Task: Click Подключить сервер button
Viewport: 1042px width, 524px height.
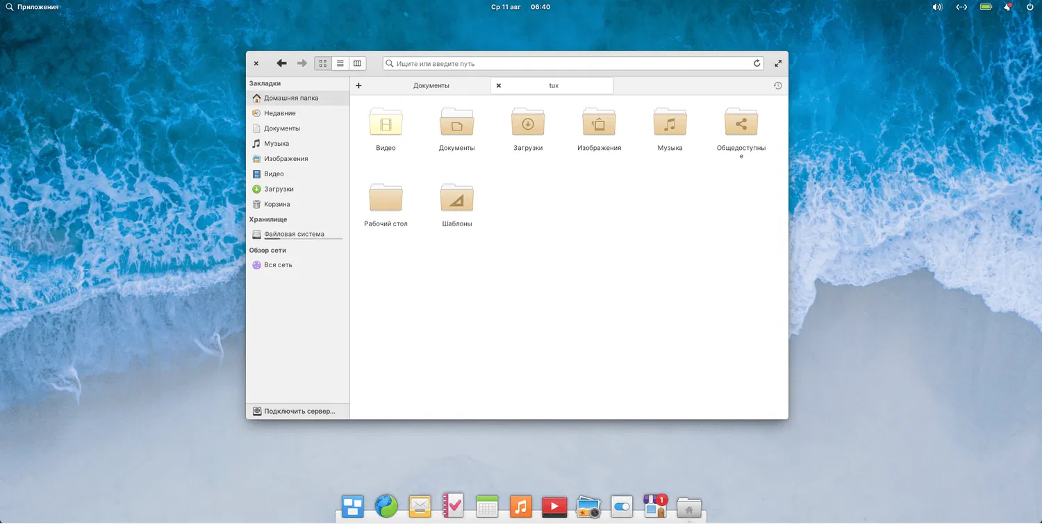Action: click(x=299, y=411)
